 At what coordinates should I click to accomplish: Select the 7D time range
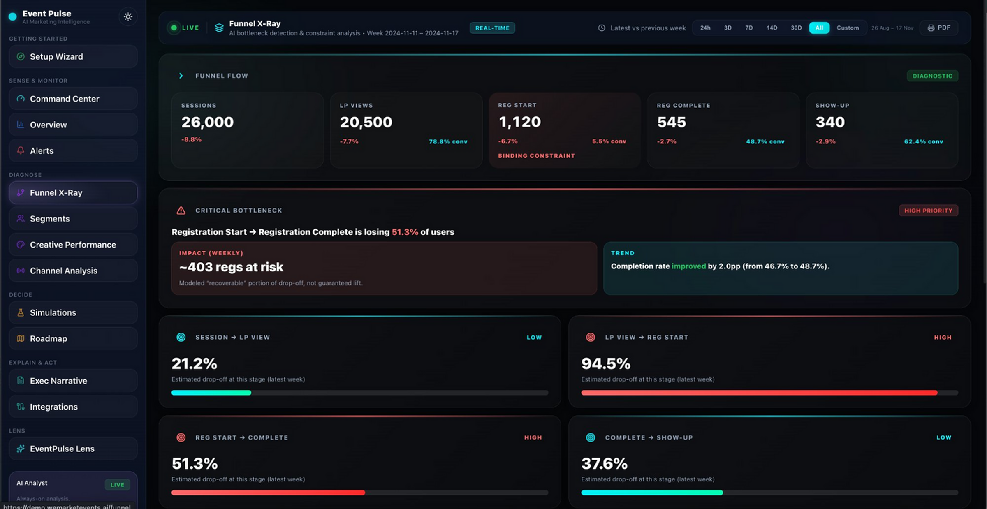pyautogui.click(x=749, y=28)
